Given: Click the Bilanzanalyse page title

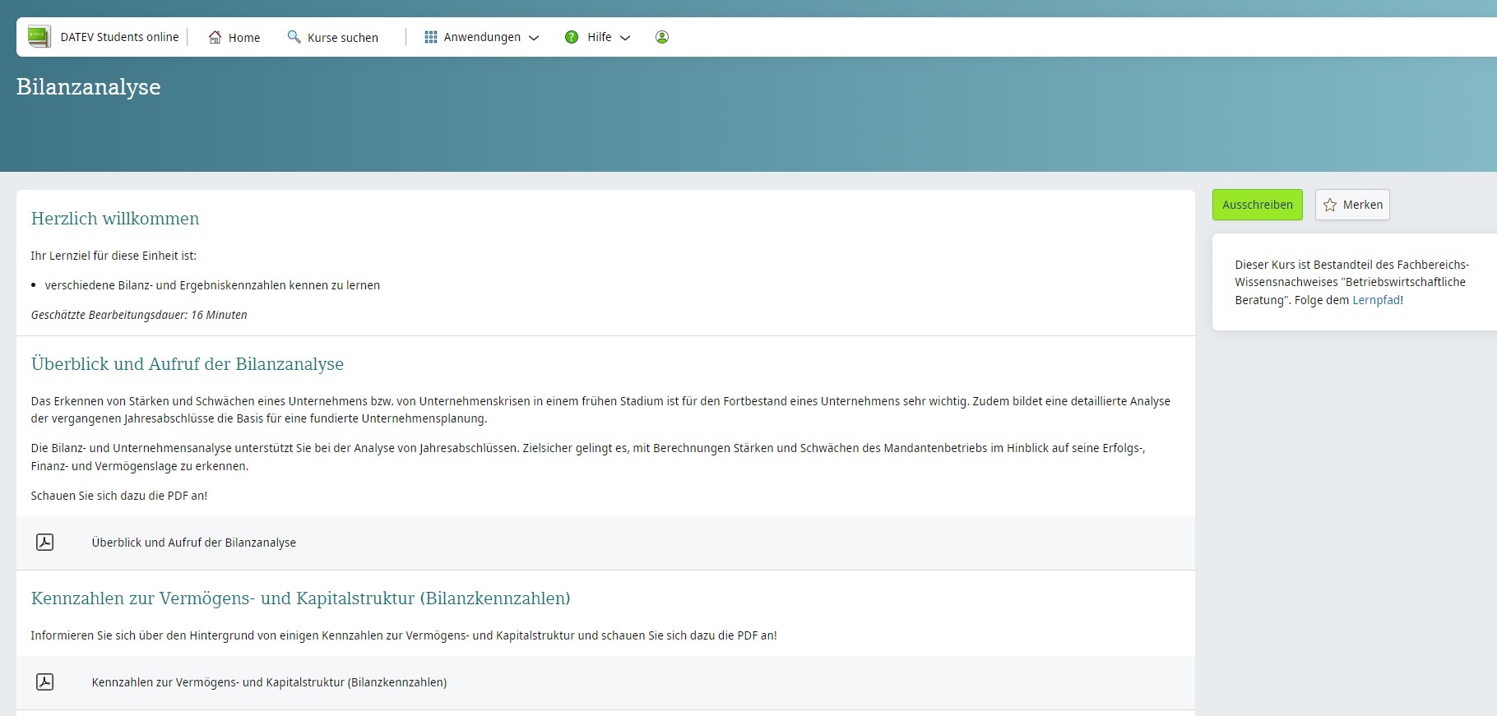Looking at the screenshot, I should click(89, 86).
